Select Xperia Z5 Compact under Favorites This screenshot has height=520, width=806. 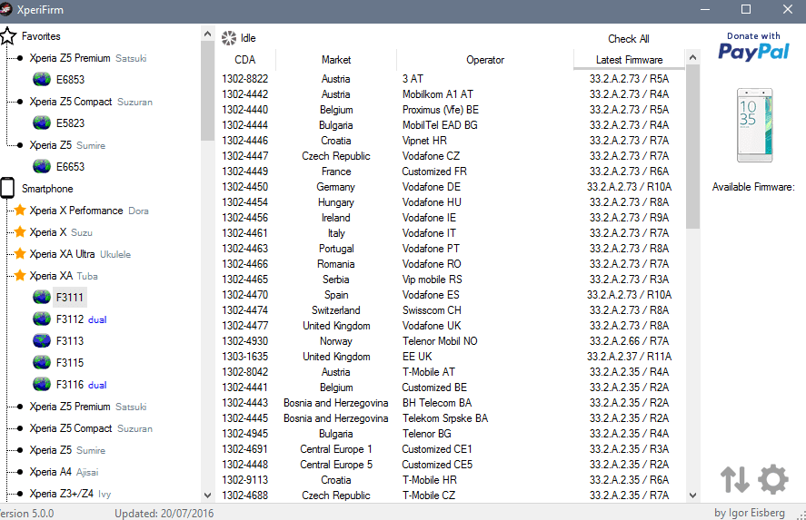pos(91,102)
